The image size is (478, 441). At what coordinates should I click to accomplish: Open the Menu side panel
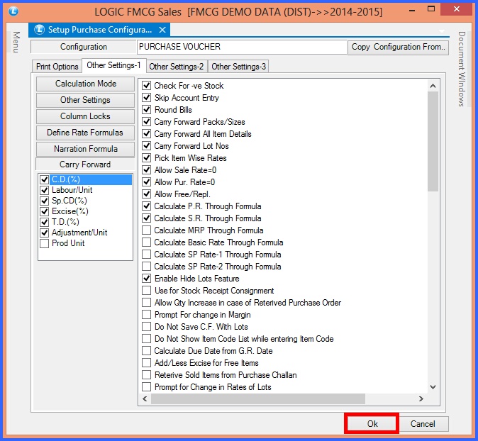pyautogui.click(x=16, y=42)
